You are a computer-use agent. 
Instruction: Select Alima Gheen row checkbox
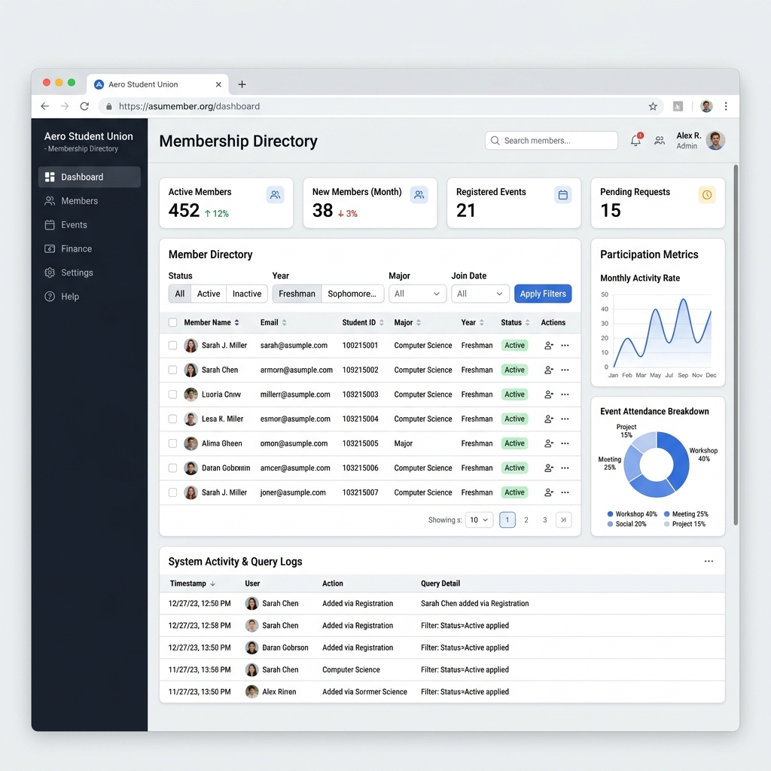click(172, 443)
